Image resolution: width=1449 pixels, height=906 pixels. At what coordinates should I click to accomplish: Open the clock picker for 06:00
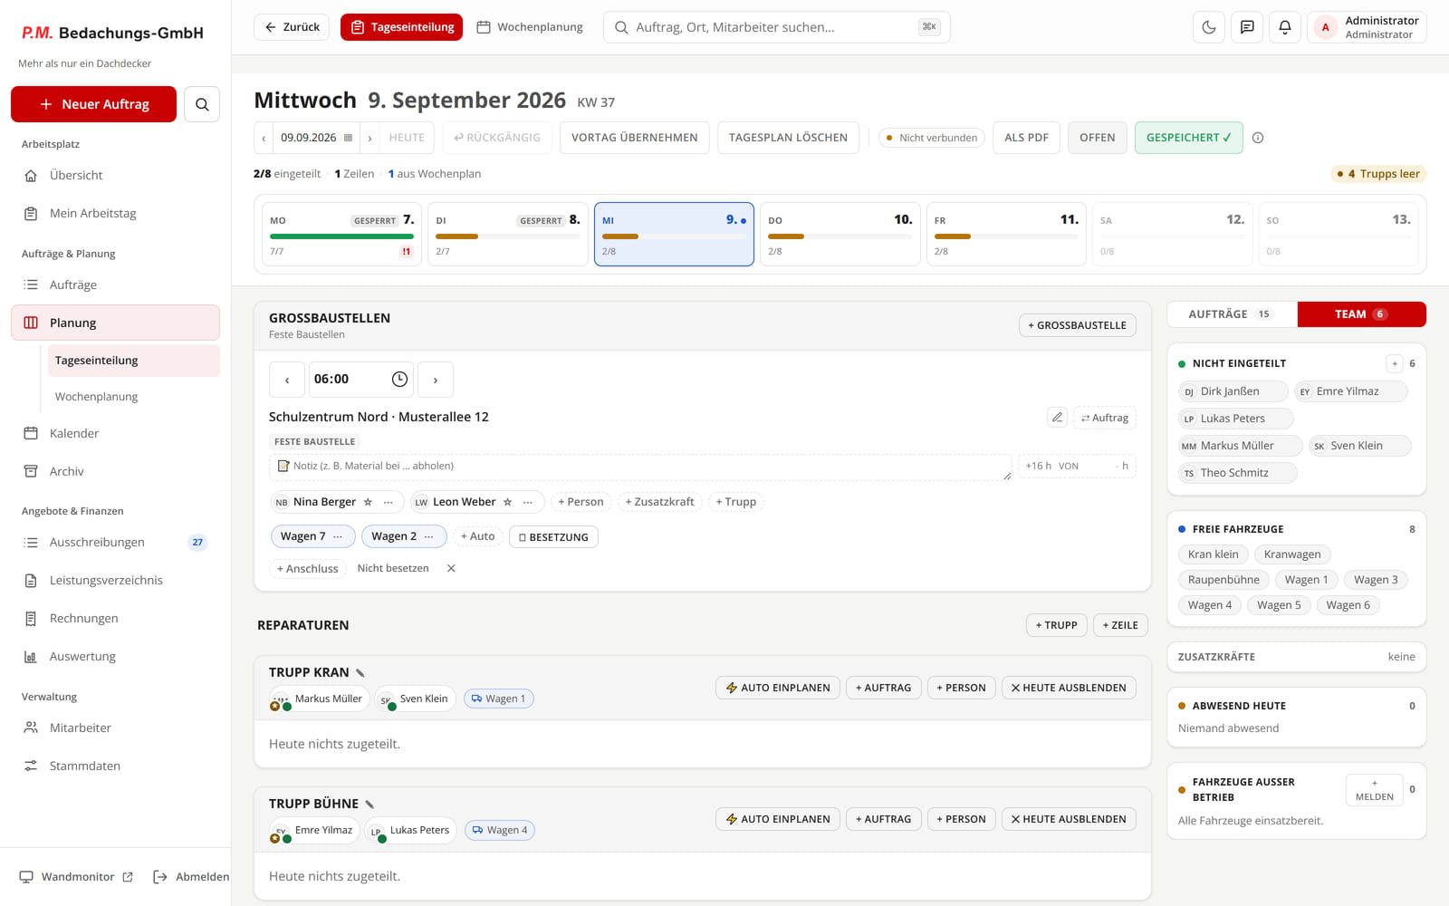click(399, 380)
